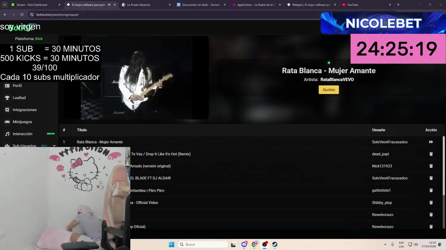
Task: Open Task View on the taskbar
Action: click(x=233, y=244)
